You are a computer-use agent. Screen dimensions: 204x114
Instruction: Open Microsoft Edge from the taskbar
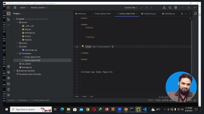point(62,110)
